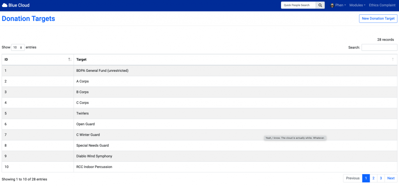Open the Ethics Complaint link
Image resolution: width=399 pixels, height=187 pixels.
point(382,5)
